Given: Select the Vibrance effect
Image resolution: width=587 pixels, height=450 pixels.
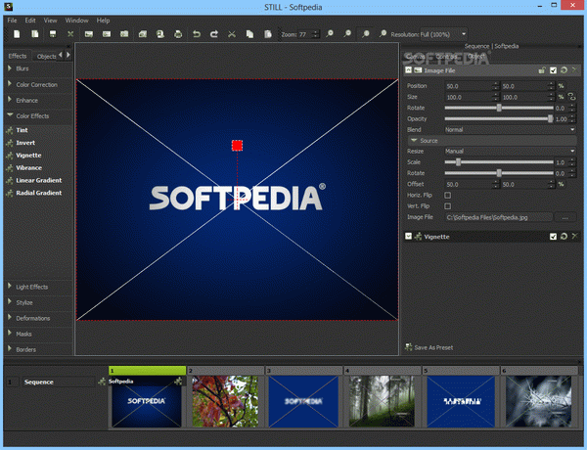Looking at the screenshot, I should [x=28, y=167].
